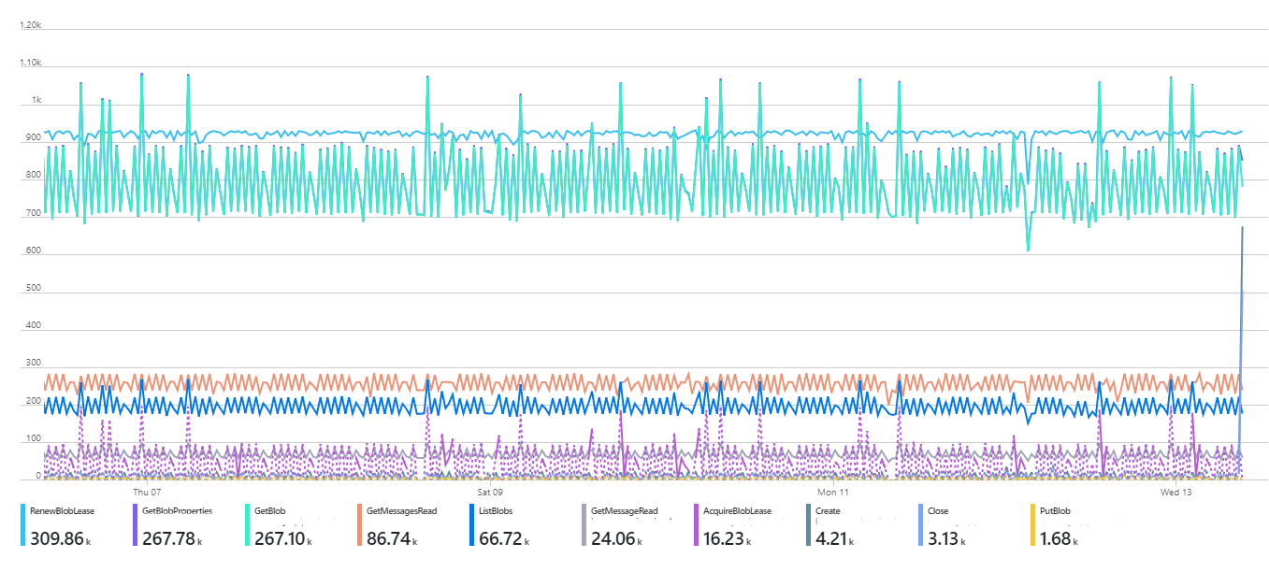
Task: Select the Create legend label
Action: [828, 511]
